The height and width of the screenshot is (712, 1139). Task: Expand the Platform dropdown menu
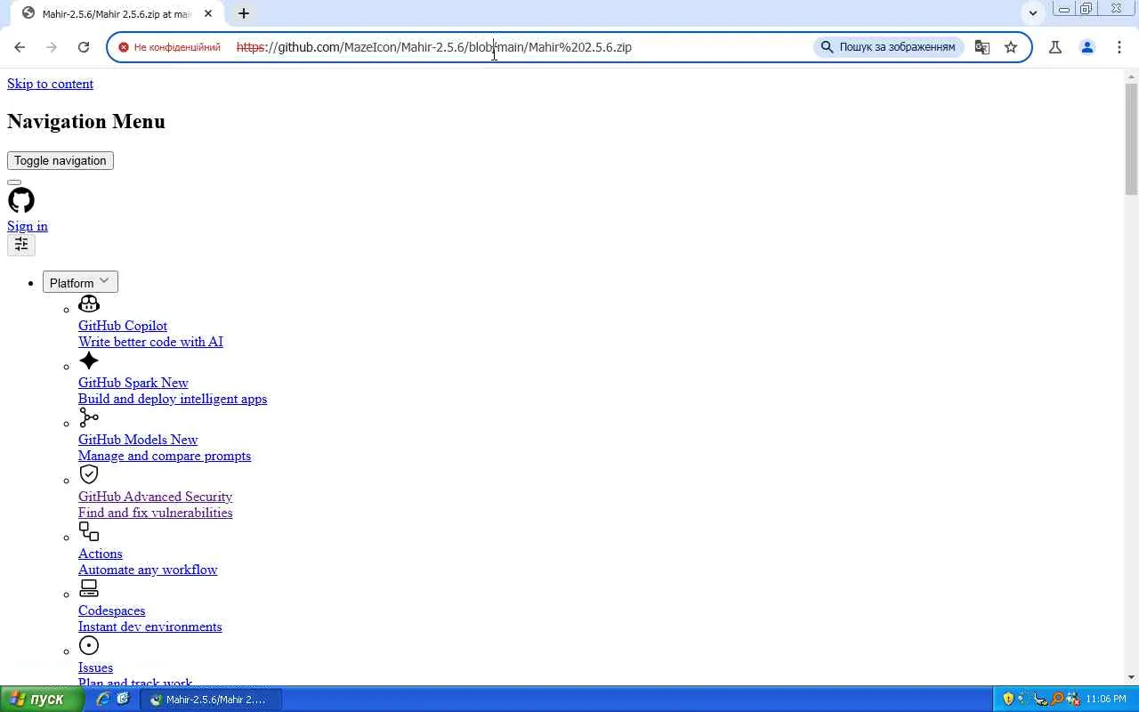(80, 282)
